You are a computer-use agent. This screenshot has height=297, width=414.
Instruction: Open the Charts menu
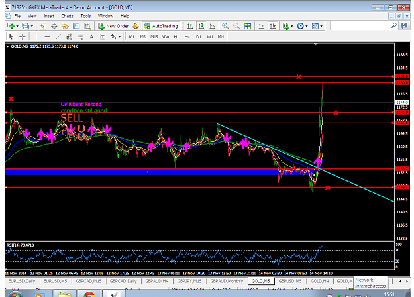point(68,16)
